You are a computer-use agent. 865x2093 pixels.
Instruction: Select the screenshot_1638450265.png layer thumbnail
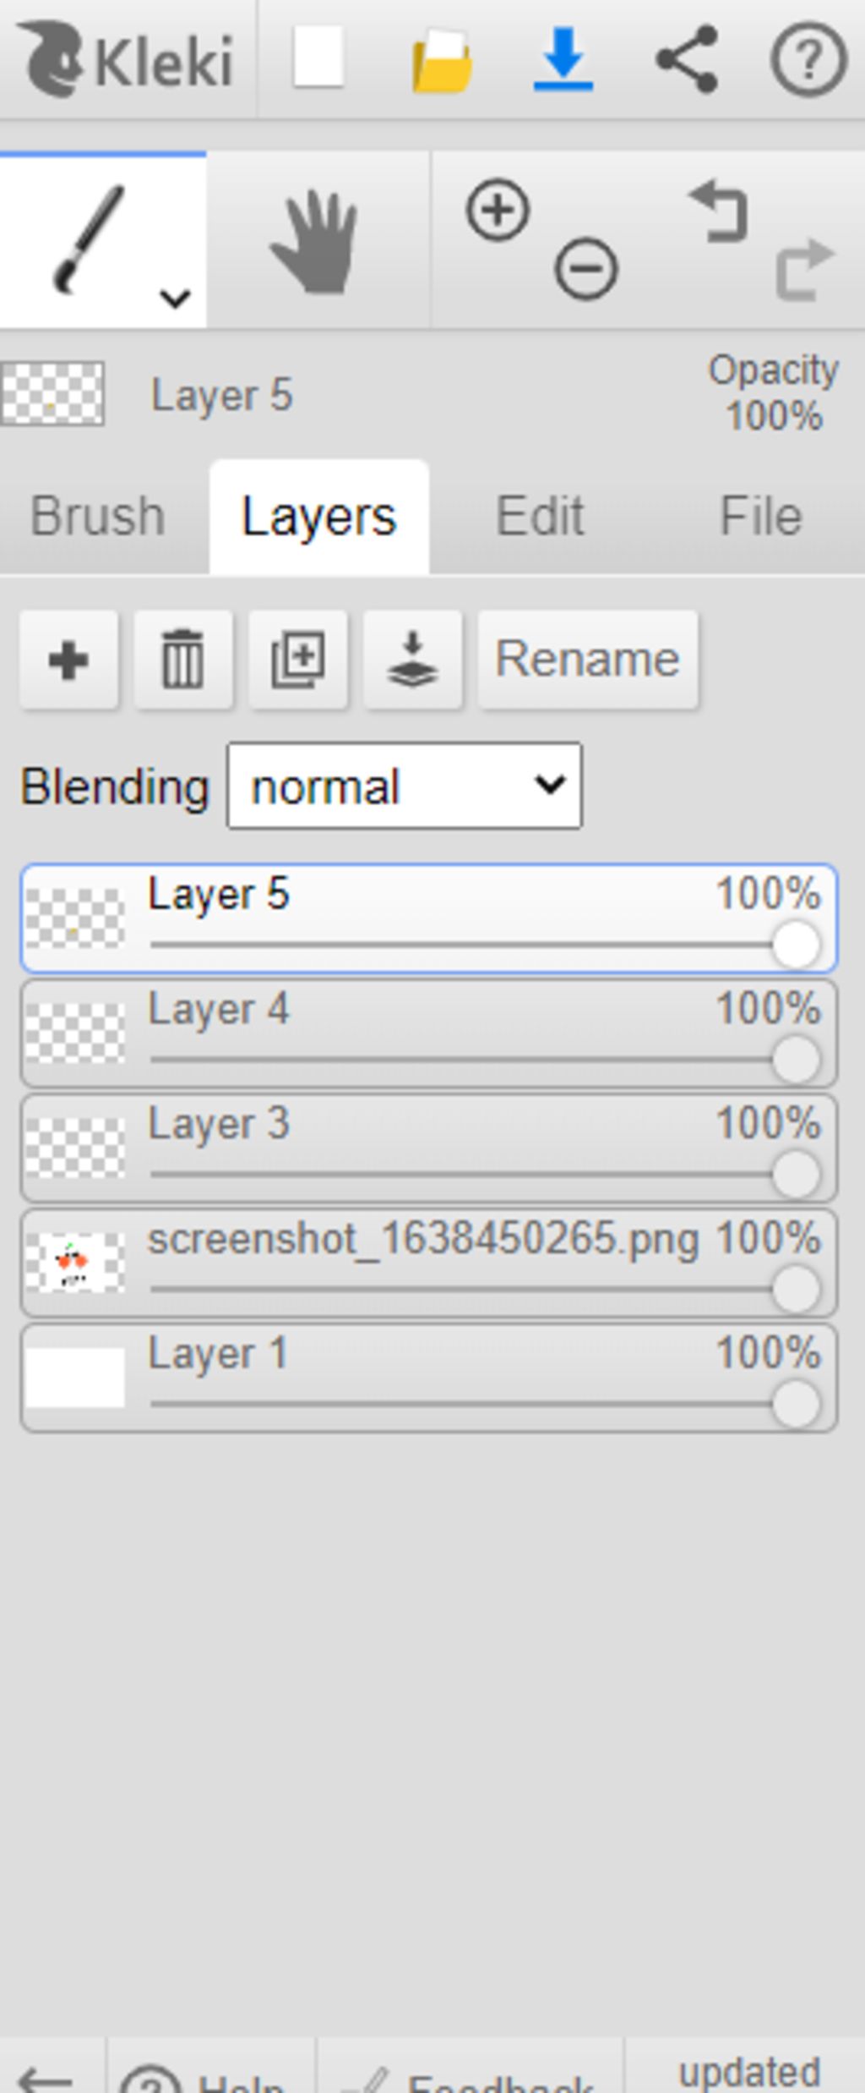click(75, 1262)
